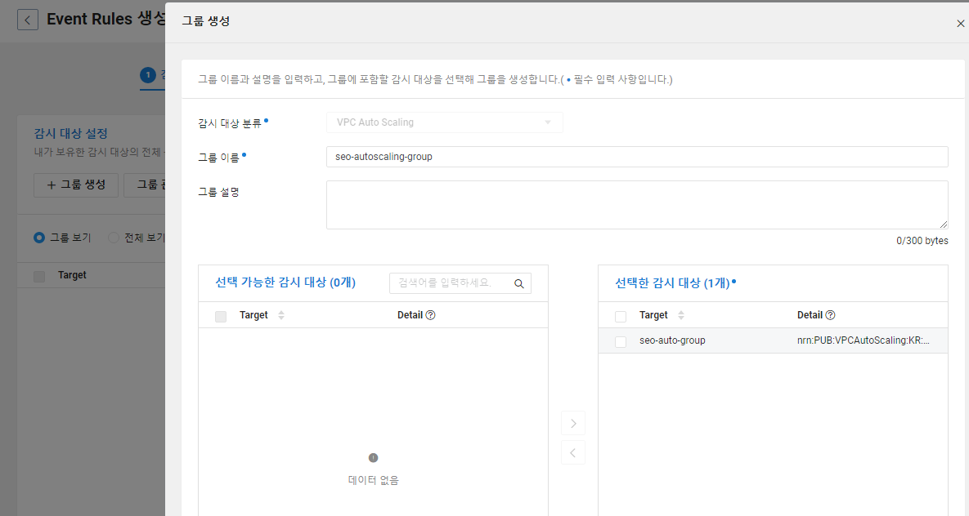Sort available targets by Target column
This screenshot has width=969, height=516.
pos(281,315)
